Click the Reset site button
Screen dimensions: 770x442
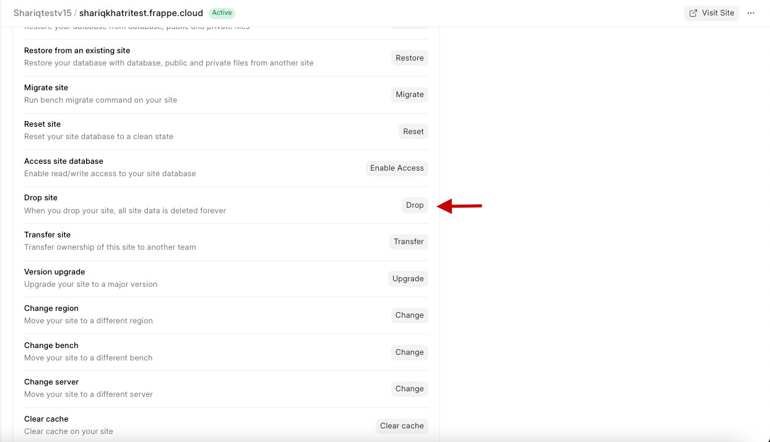pos(413,132)
